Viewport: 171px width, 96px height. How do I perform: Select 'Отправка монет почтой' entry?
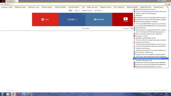pyautogui.click(x=151, y=54)
